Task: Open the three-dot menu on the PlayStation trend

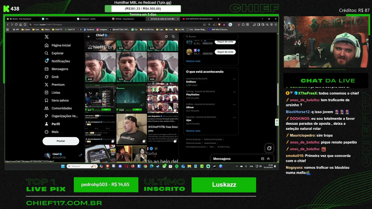Action: [234, 92]
